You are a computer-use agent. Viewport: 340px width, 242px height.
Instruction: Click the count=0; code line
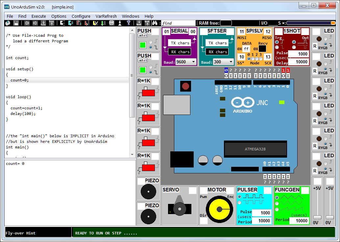click(x=67, y=80)
